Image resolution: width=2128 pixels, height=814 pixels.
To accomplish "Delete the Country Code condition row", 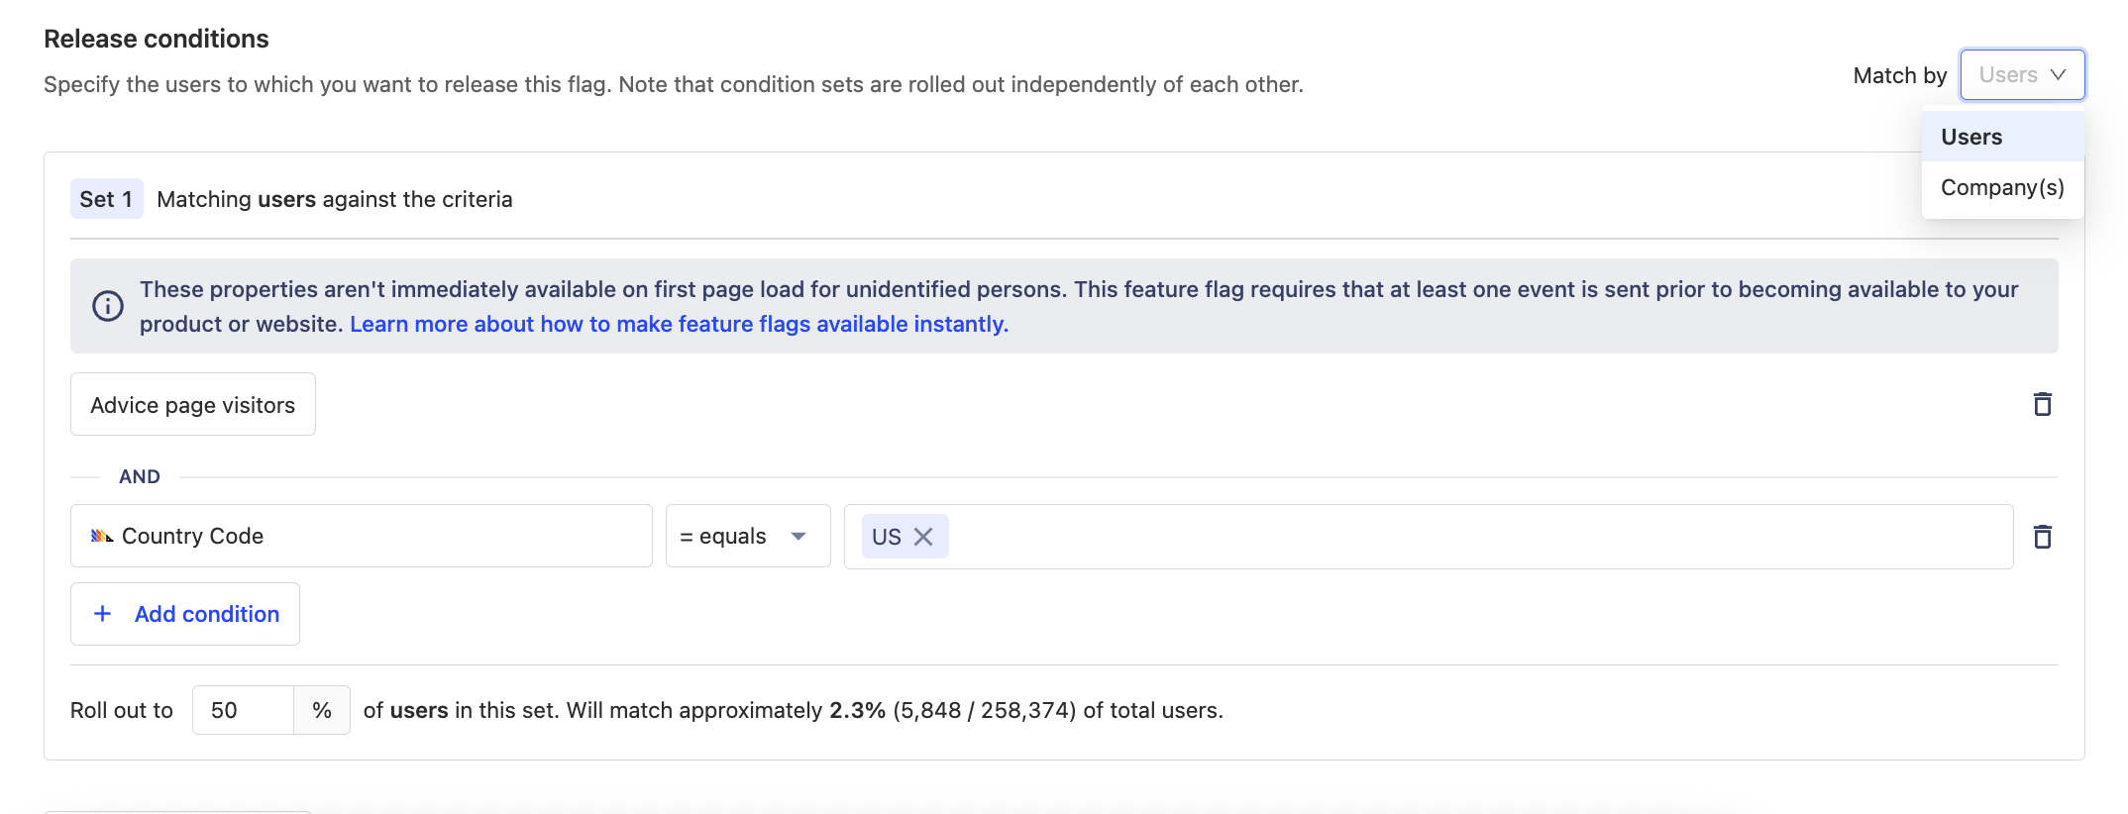I will tap(2042, 537).
